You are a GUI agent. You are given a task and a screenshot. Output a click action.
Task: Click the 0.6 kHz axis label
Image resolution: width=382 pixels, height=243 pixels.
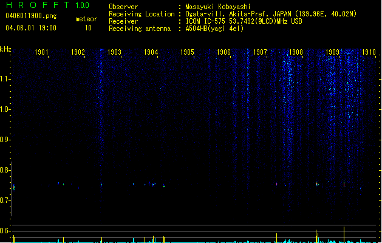(5, 231)
